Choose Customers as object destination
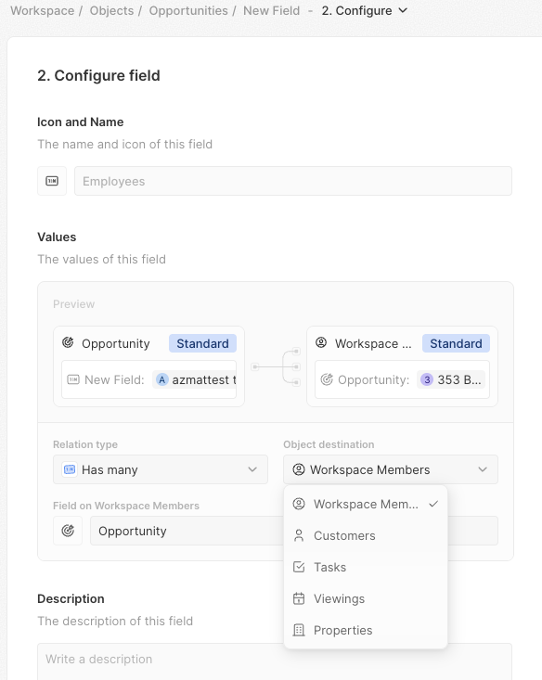The height and width of the screenshot is (680, 542). pyautogui.click(x=366, y=535)
